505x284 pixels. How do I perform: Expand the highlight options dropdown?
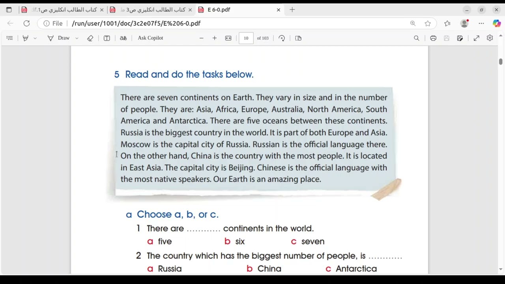(35, 38)
